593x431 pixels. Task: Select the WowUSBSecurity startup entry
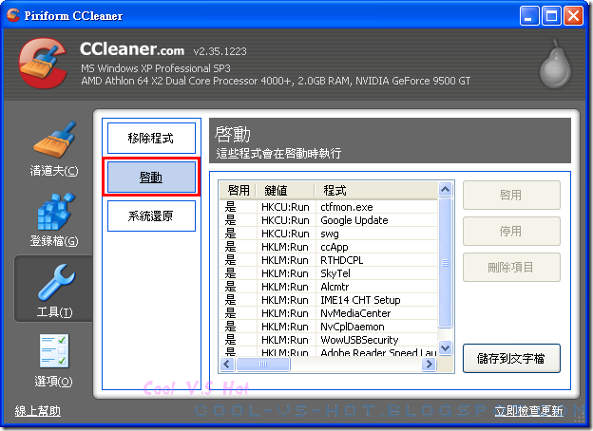pyautogui.click(x=328, y=340)
